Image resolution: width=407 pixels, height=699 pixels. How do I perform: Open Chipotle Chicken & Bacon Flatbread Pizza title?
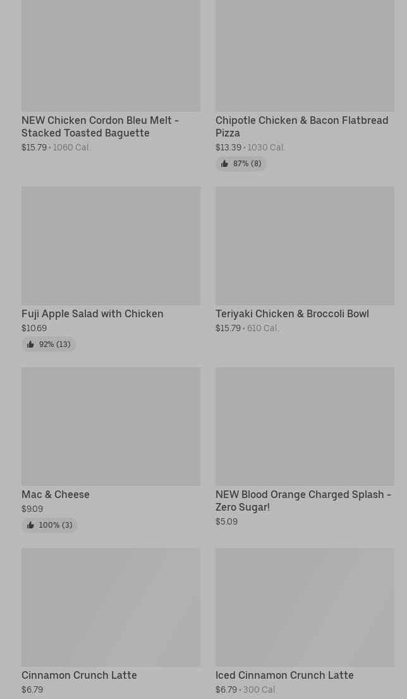click(x=302, y=126)
